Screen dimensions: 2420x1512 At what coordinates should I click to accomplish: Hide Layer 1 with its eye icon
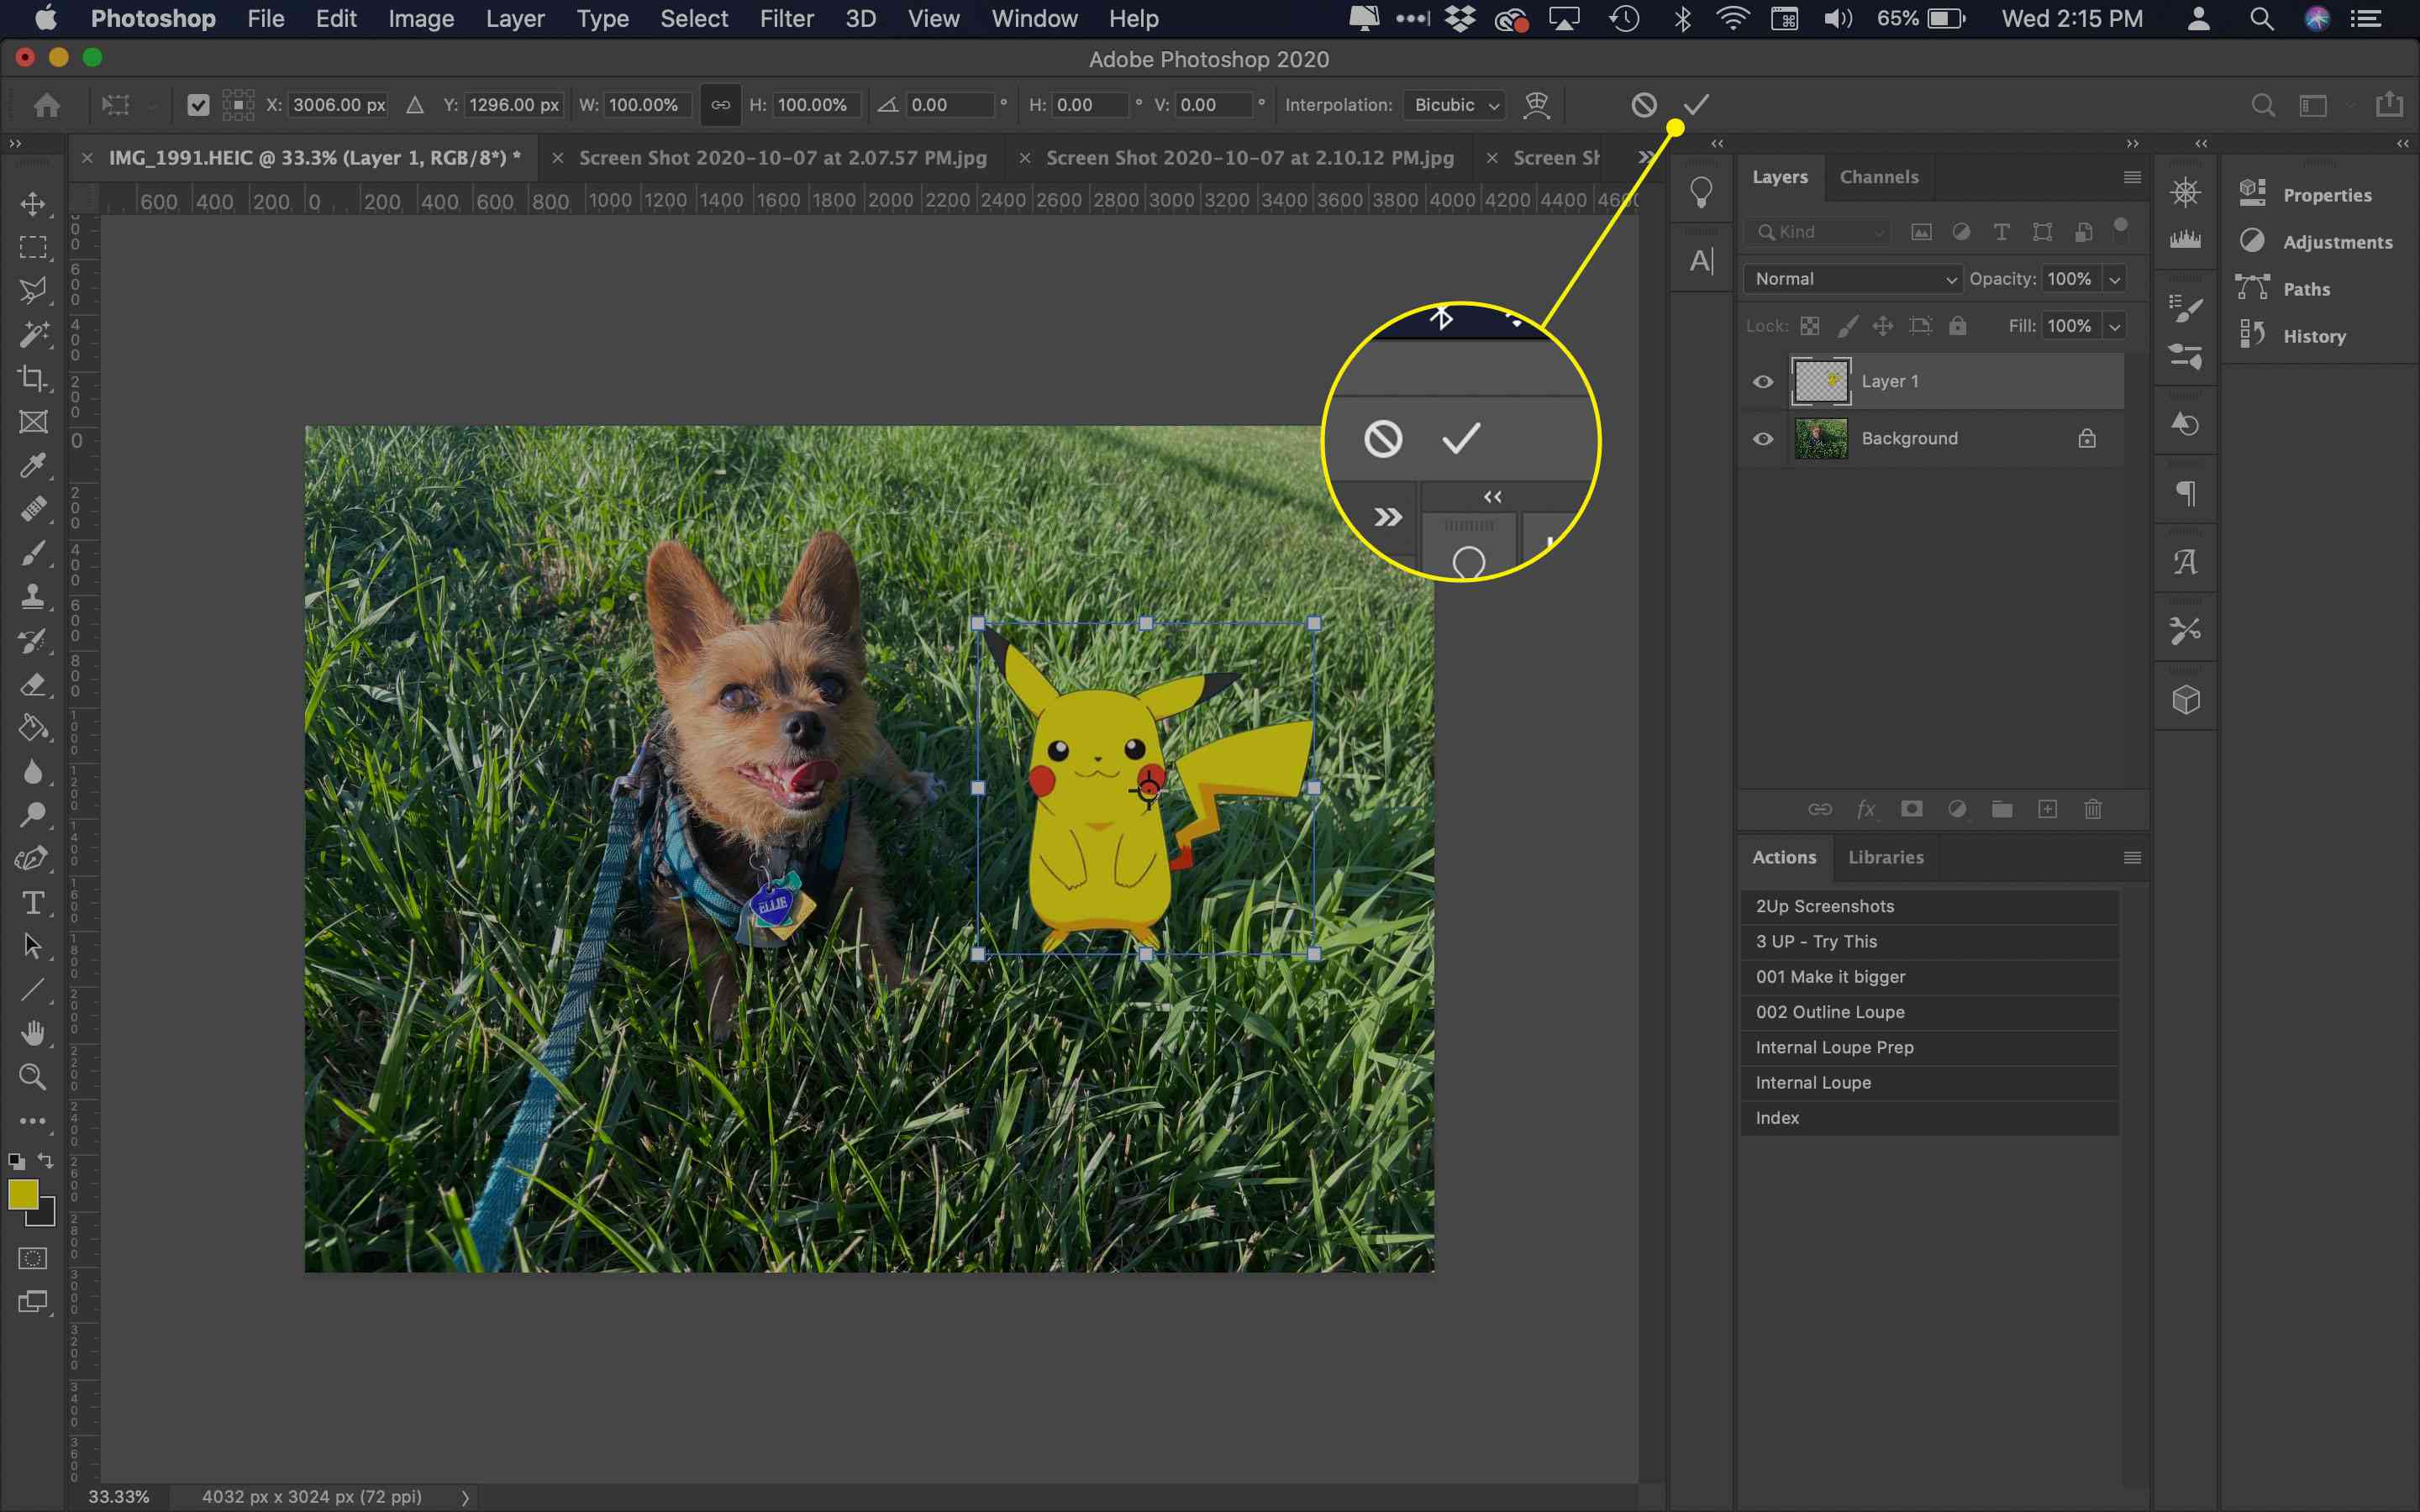[x=1763, y=381]
